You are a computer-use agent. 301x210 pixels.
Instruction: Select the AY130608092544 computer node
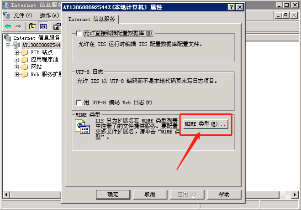(41, 45)
